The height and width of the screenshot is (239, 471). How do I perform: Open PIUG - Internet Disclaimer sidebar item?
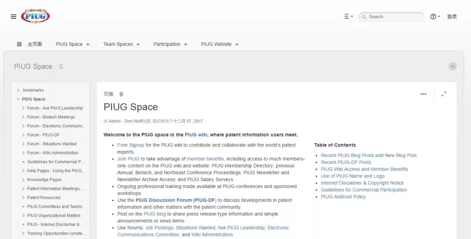pyautogui.click(x=56, y=225)
